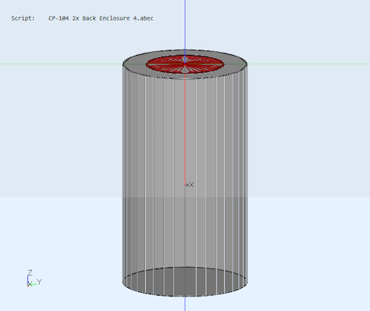Click the +X axis label
Image resolution: width=370 pixels, height=311 pixels.
coord(190,184)
